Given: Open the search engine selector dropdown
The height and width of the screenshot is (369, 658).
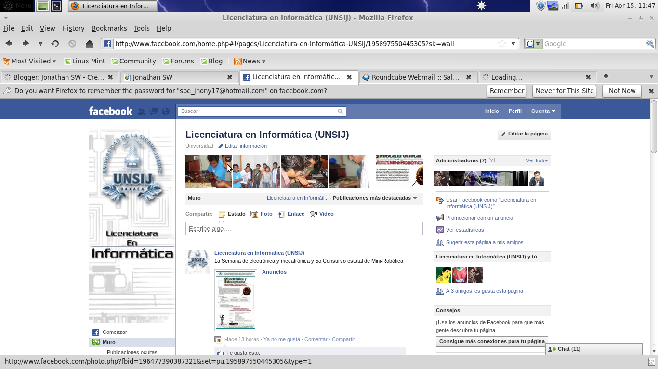Looking at the screenshot, I should point(533,44).
